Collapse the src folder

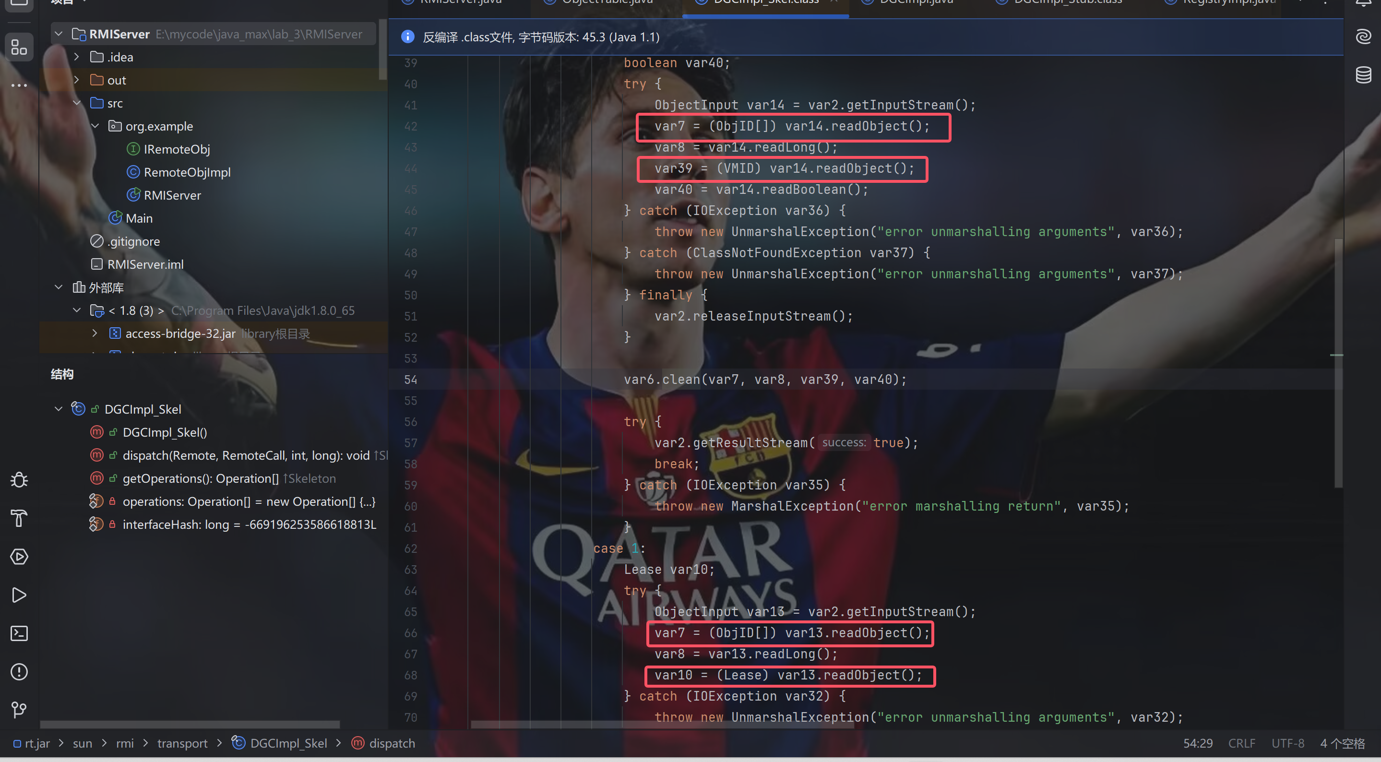[x=77, y=102]
